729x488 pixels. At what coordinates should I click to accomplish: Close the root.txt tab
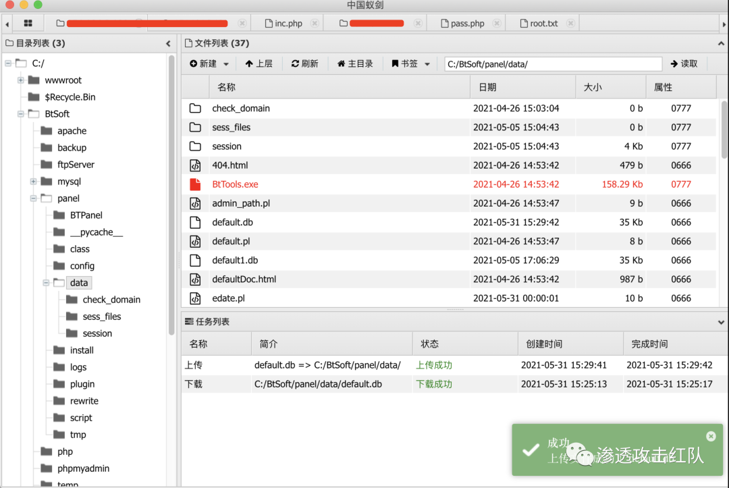(571, 23)
